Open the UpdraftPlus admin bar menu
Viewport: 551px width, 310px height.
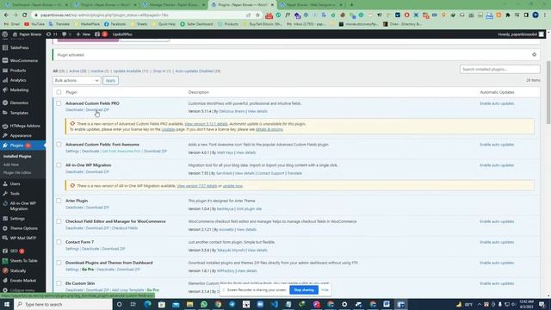tap(122, 34)
